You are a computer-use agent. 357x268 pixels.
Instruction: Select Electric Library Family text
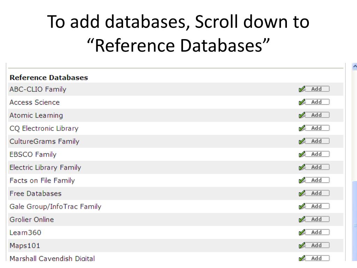coord(45,167)
